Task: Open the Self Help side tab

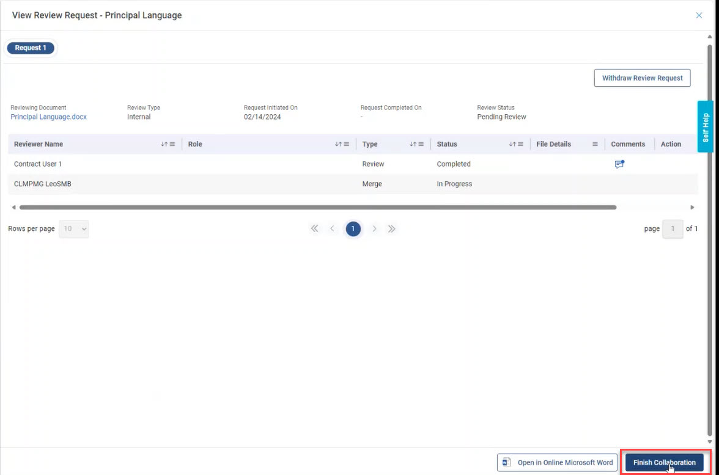Action: point(706,127)
